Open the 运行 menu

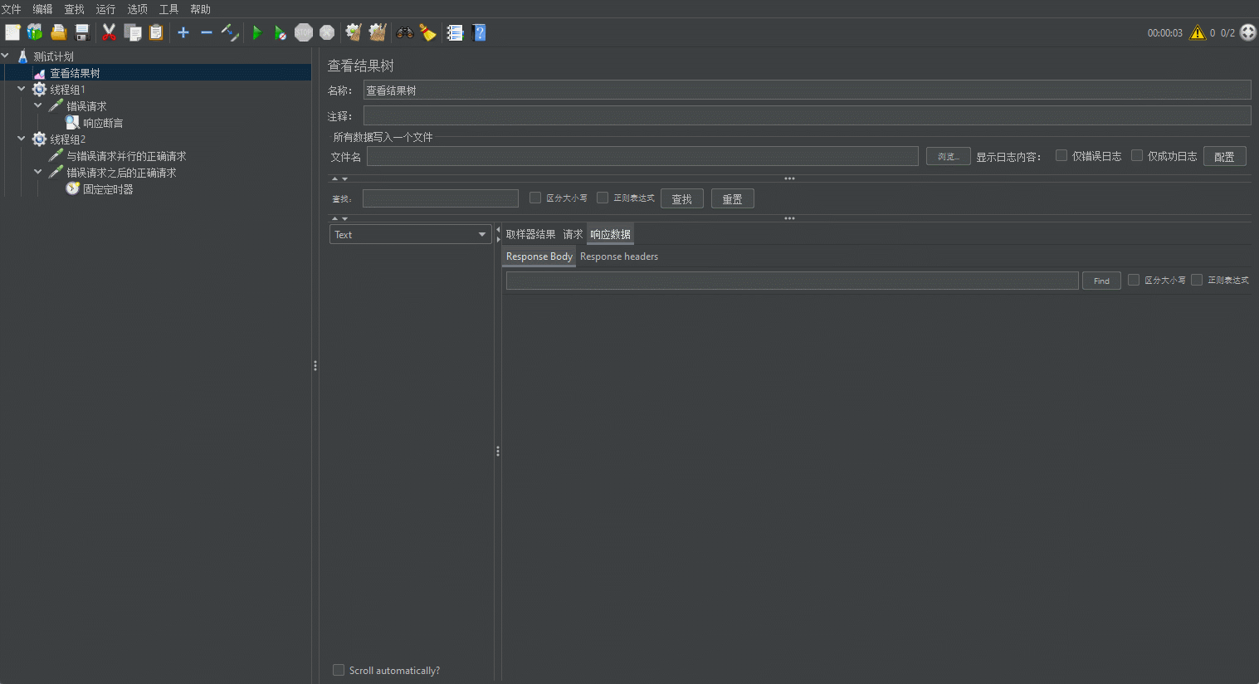click(x=105, y=9)
